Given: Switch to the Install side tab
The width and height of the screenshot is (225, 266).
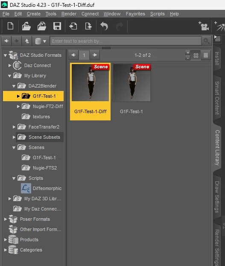Looking at the screenshot, I should [217, 58].
